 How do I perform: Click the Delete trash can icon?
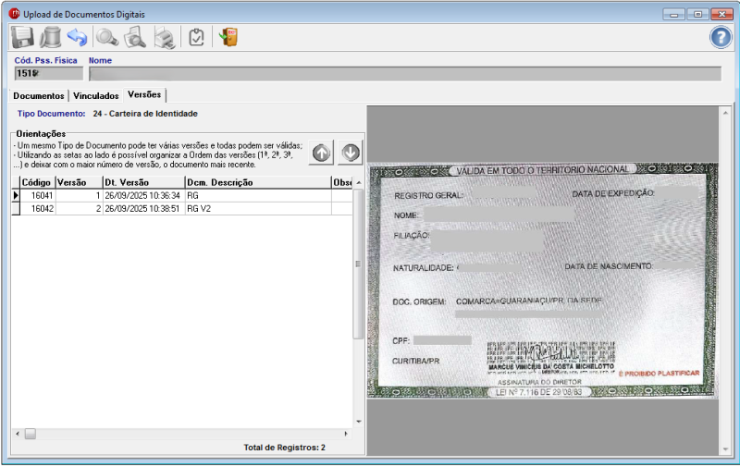(50, 37)
